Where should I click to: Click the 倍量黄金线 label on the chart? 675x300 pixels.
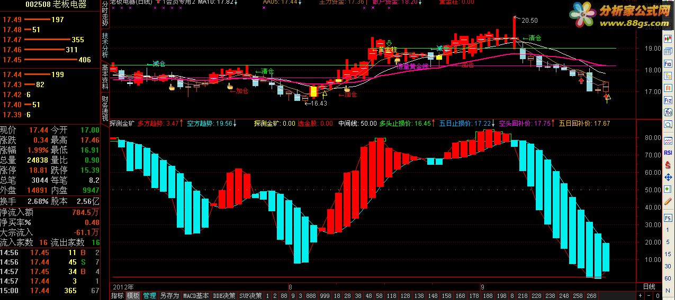point(412,67)
